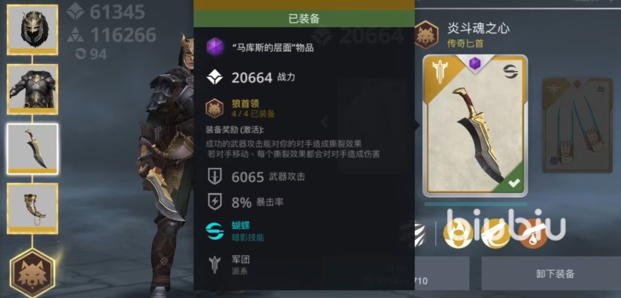Click the weapon attack shield icon
This screenshot has width=621, height=298.
pos(215,176)
